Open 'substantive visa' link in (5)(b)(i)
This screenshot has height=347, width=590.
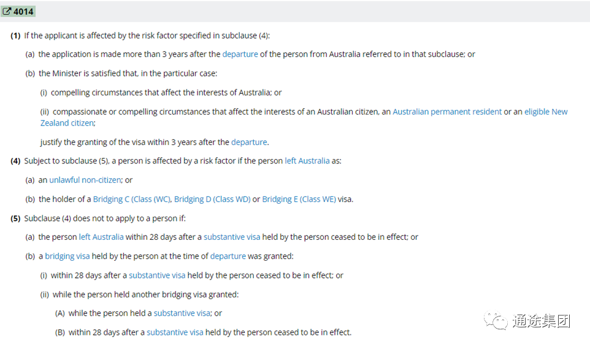coord(157,275)
